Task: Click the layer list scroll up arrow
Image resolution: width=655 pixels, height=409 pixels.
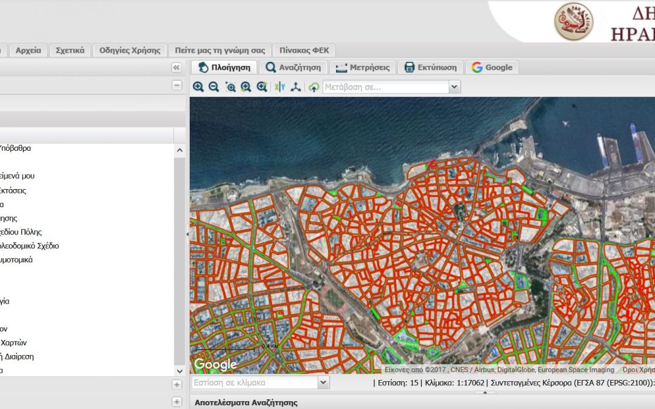Action: [180, 150]
